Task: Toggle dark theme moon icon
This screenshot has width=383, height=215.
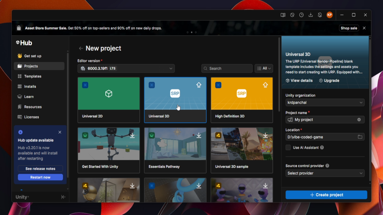Action: pyautogui.click(x=292, y=15)
